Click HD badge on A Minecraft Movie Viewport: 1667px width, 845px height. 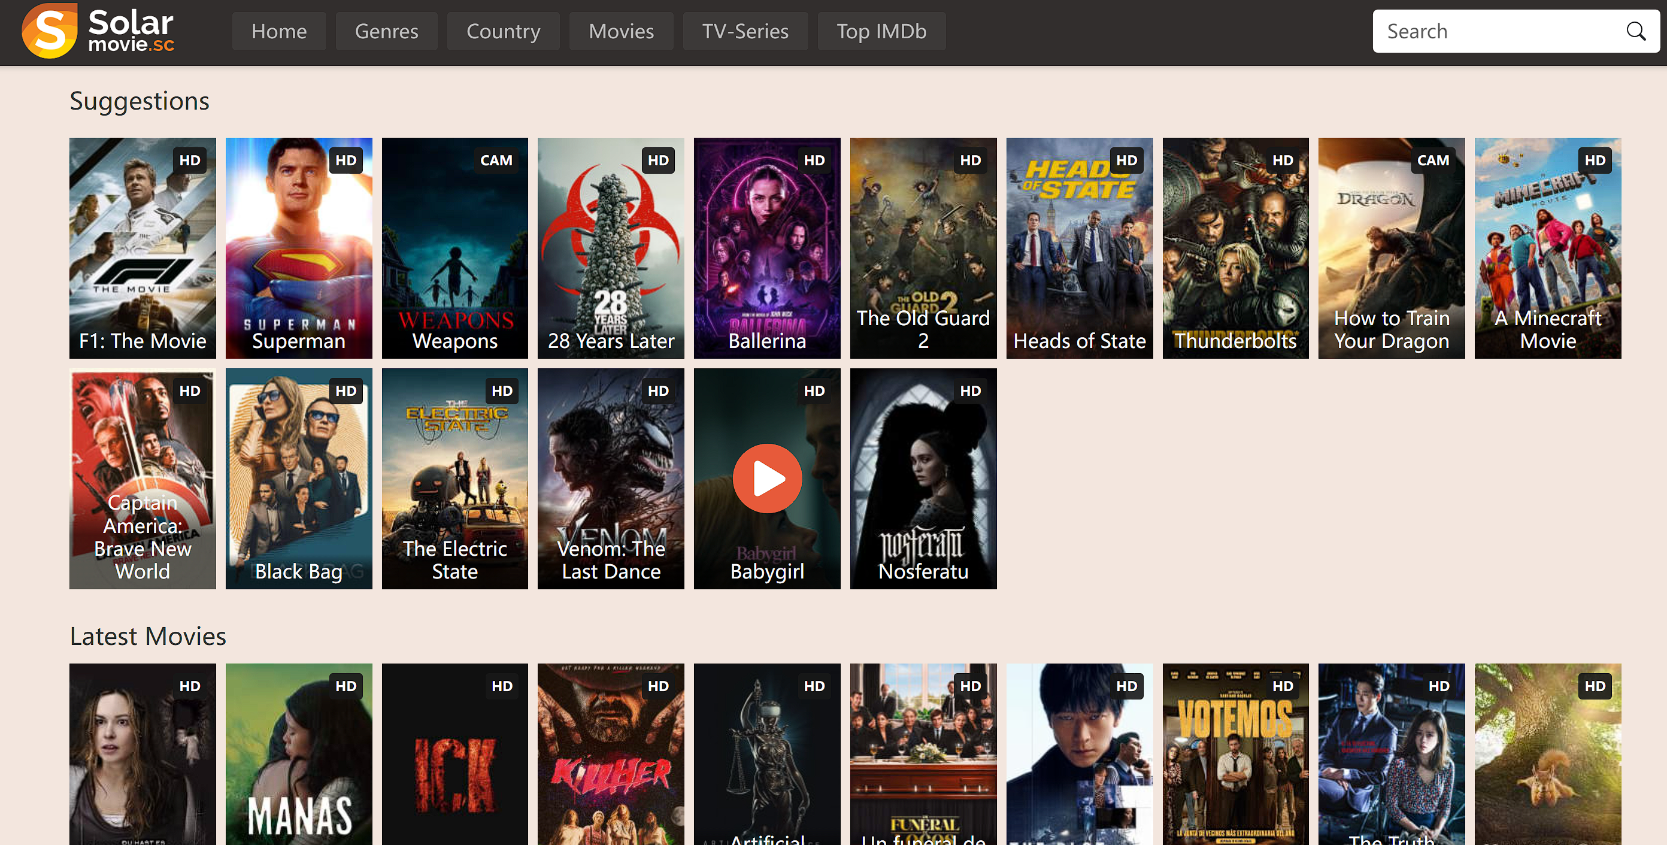[x=1595, y=160]
